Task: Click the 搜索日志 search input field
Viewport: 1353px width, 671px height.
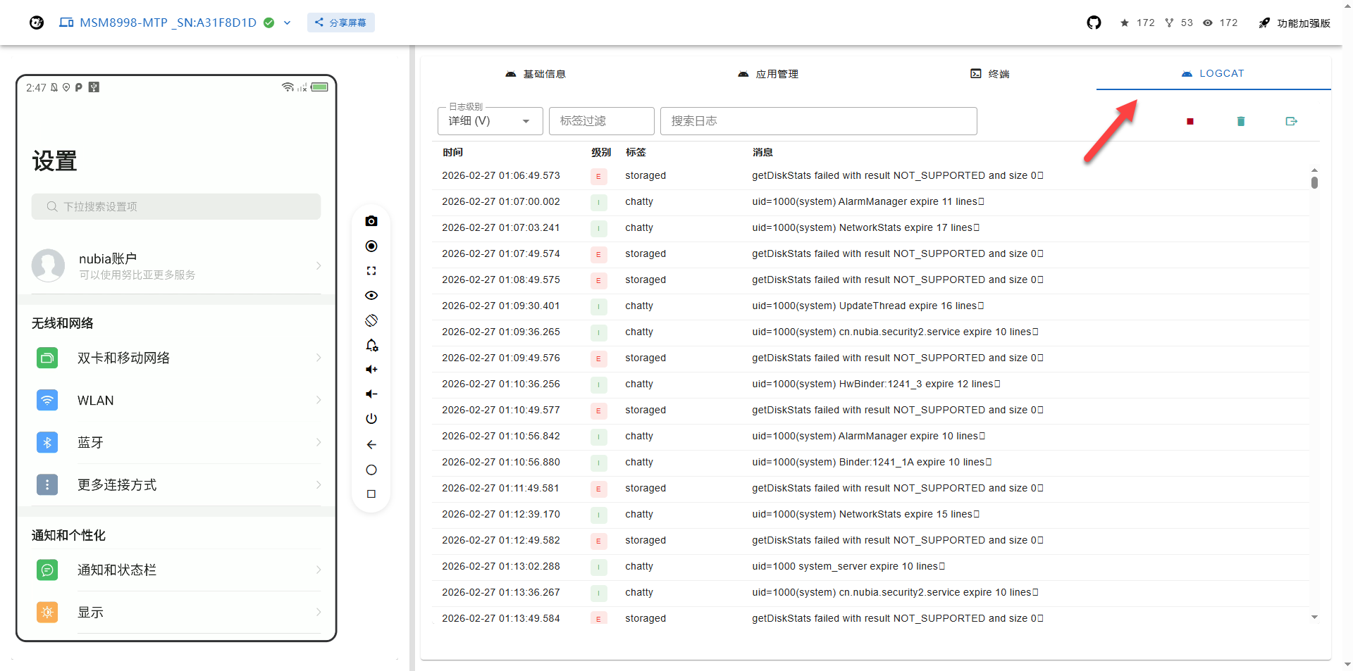Action: pos(818,121)
